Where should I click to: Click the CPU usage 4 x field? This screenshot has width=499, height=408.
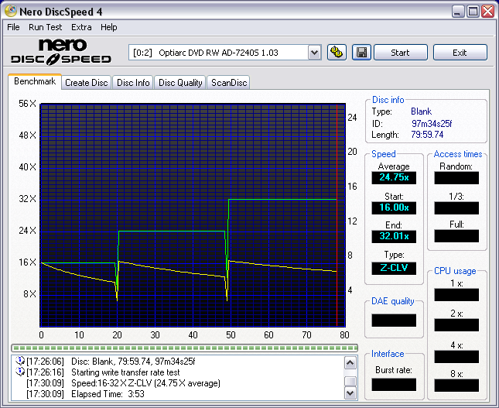coord(456,357)
